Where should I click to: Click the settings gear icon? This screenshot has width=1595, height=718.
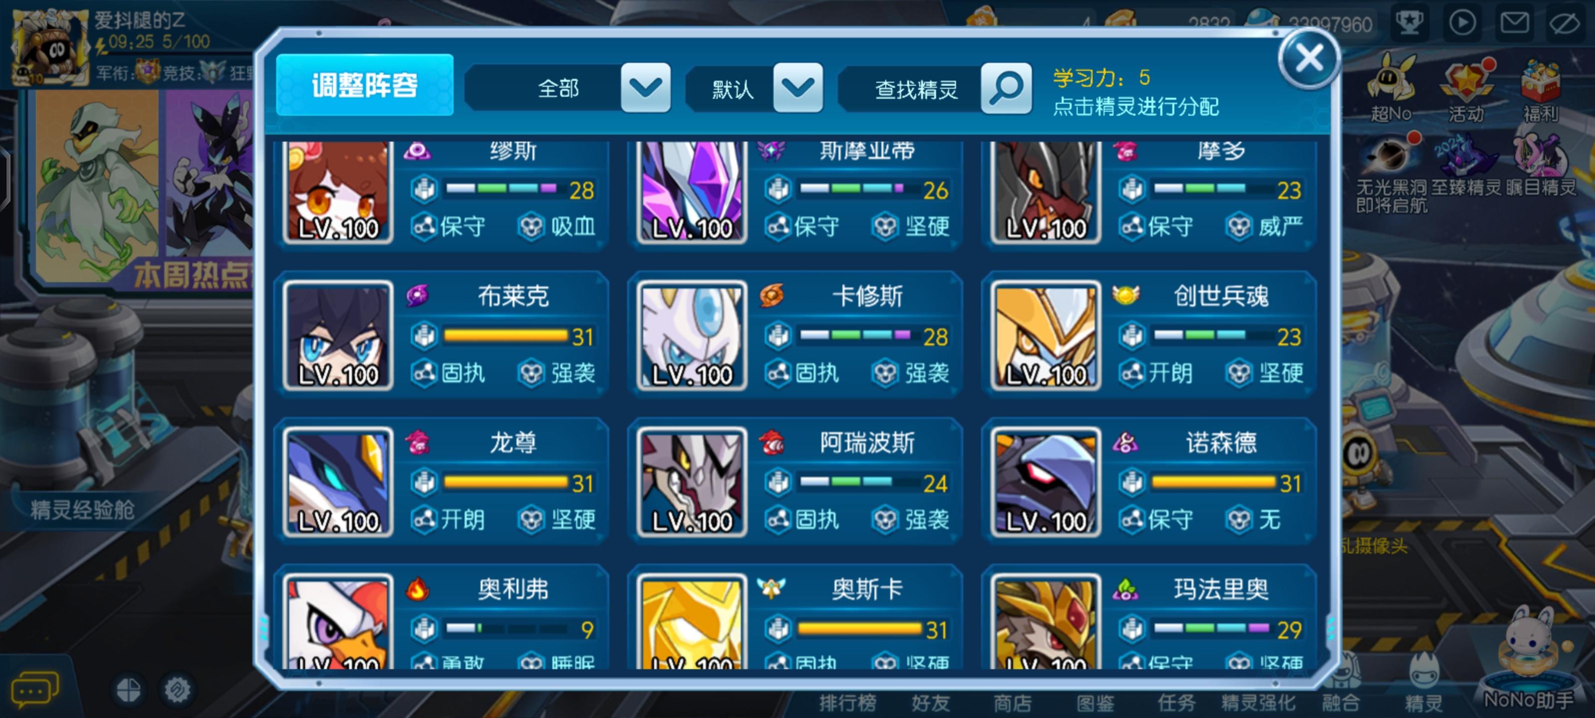click(177, 690)
